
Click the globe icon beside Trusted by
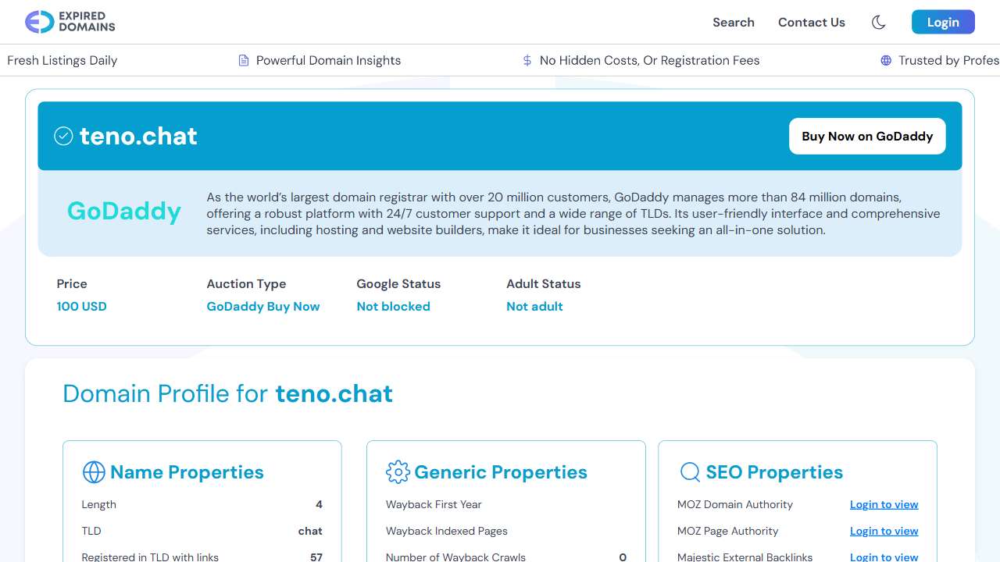coord(886,61)
